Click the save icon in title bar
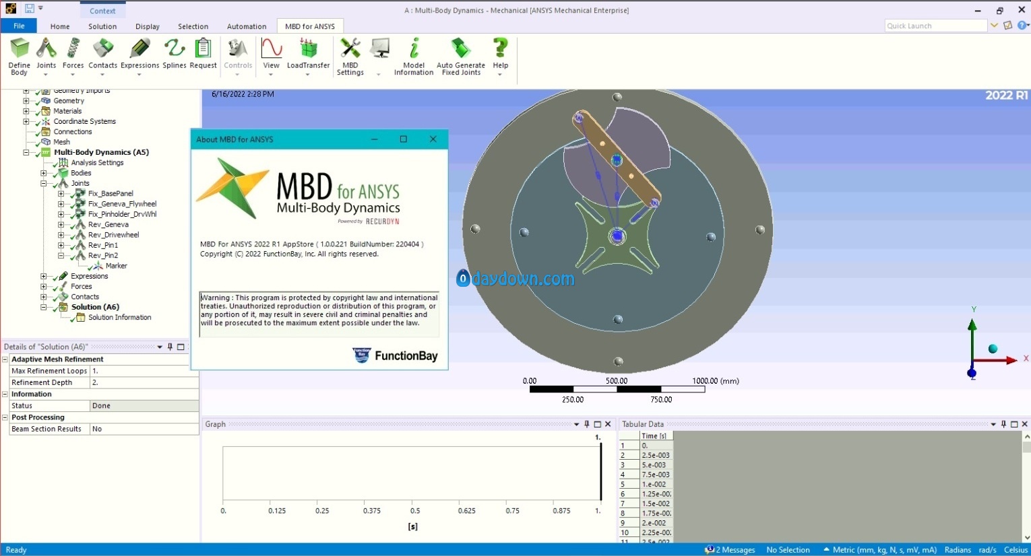Viewport: 1031px width, 556px height. pyautogui.click(x=30, y=9)
